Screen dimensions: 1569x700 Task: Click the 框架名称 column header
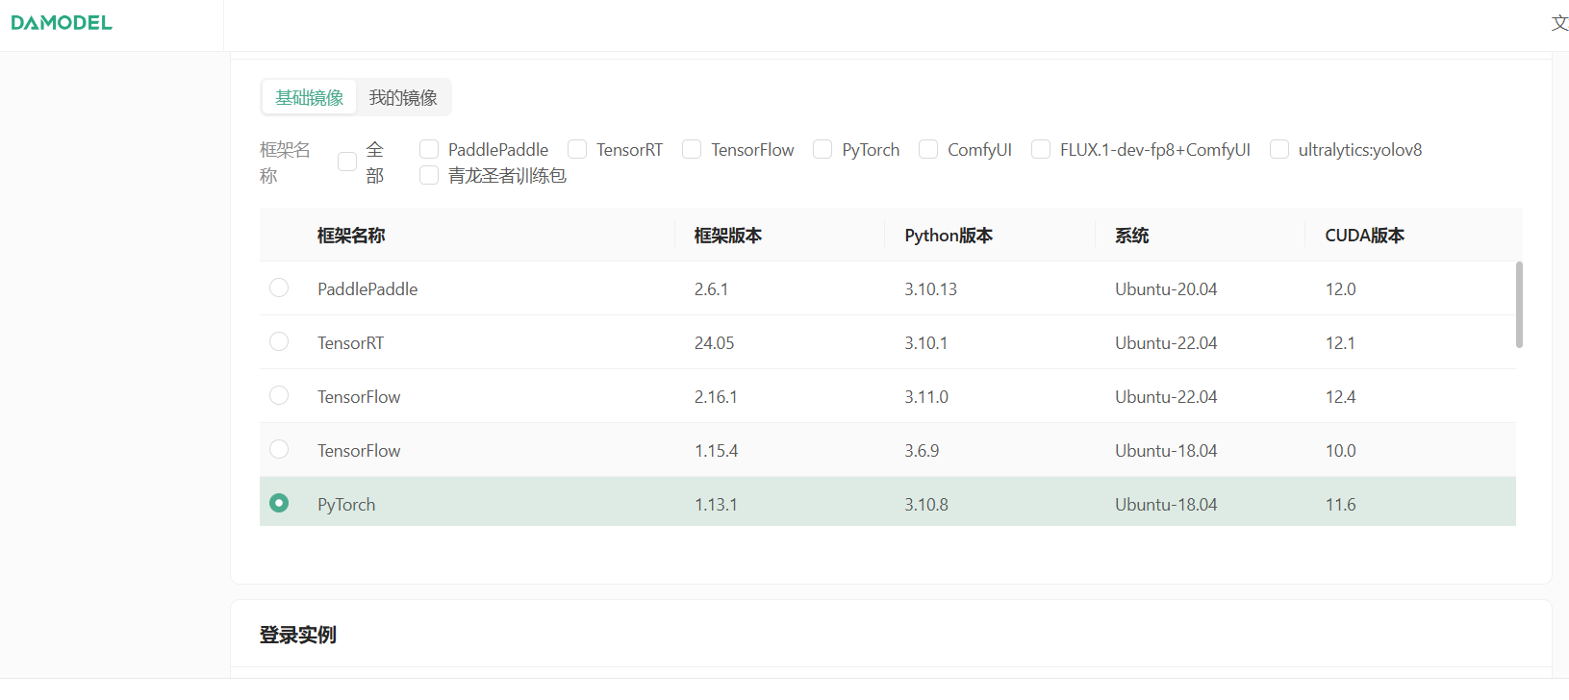(351, 236)
